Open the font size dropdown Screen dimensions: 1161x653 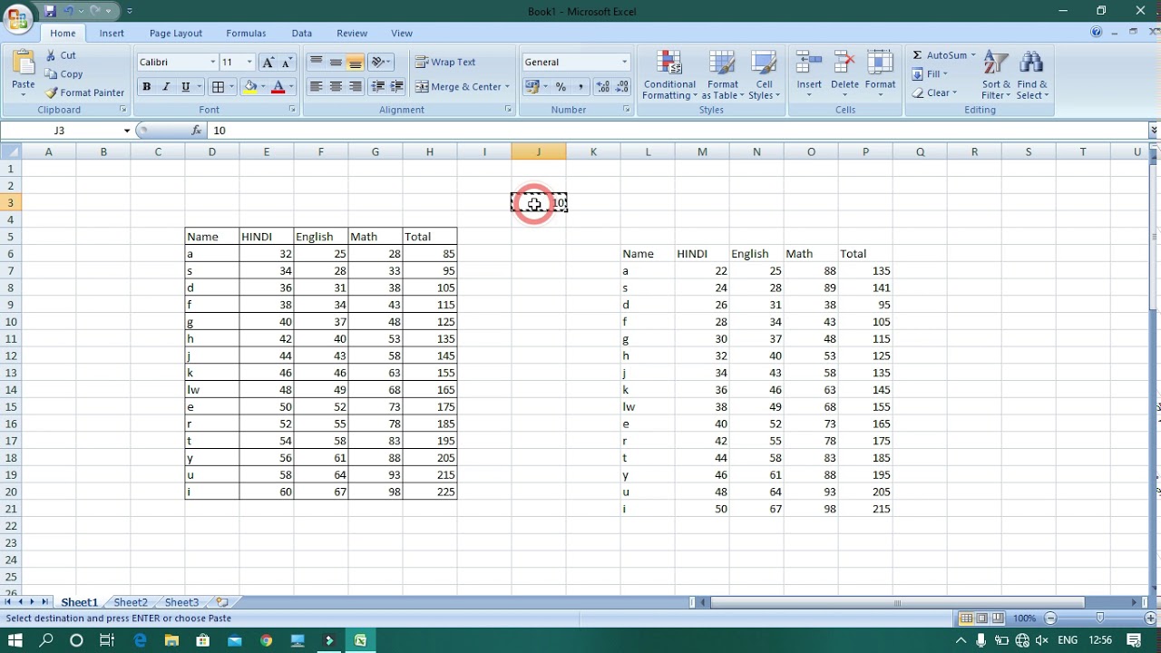[x=249, y=63]
